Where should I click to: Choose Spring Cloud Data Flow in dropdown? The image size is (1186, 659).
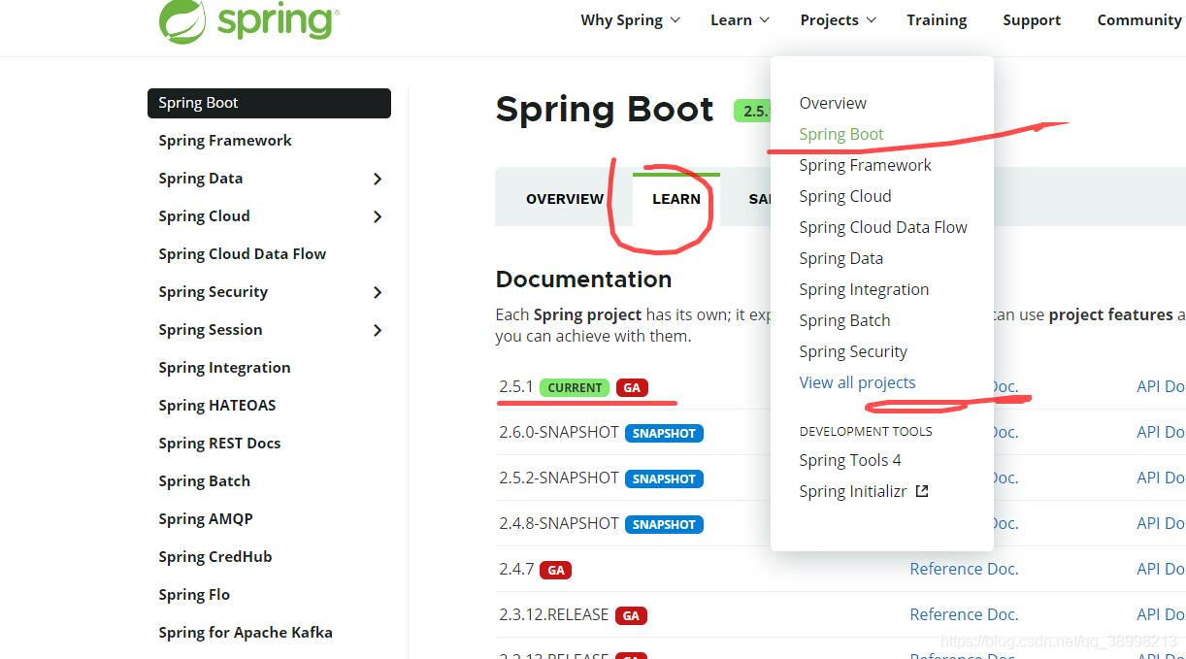[883, 227]
